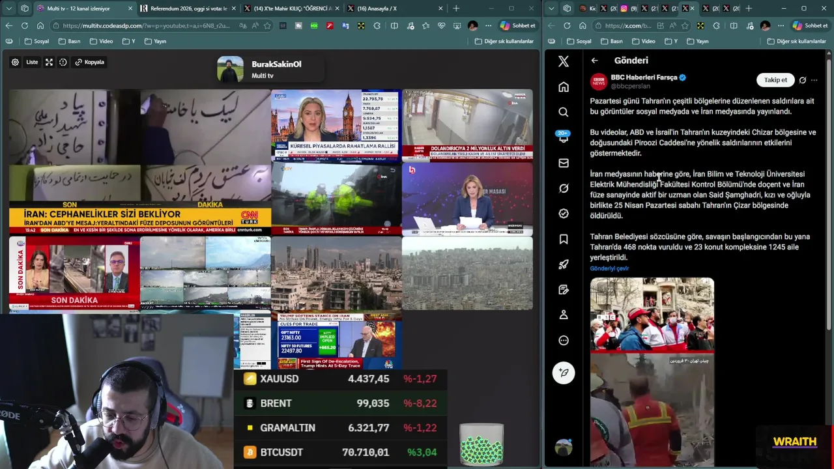Switch to Mahir KILIÇ X tab

pyautogui.click(x=291, y=8)
